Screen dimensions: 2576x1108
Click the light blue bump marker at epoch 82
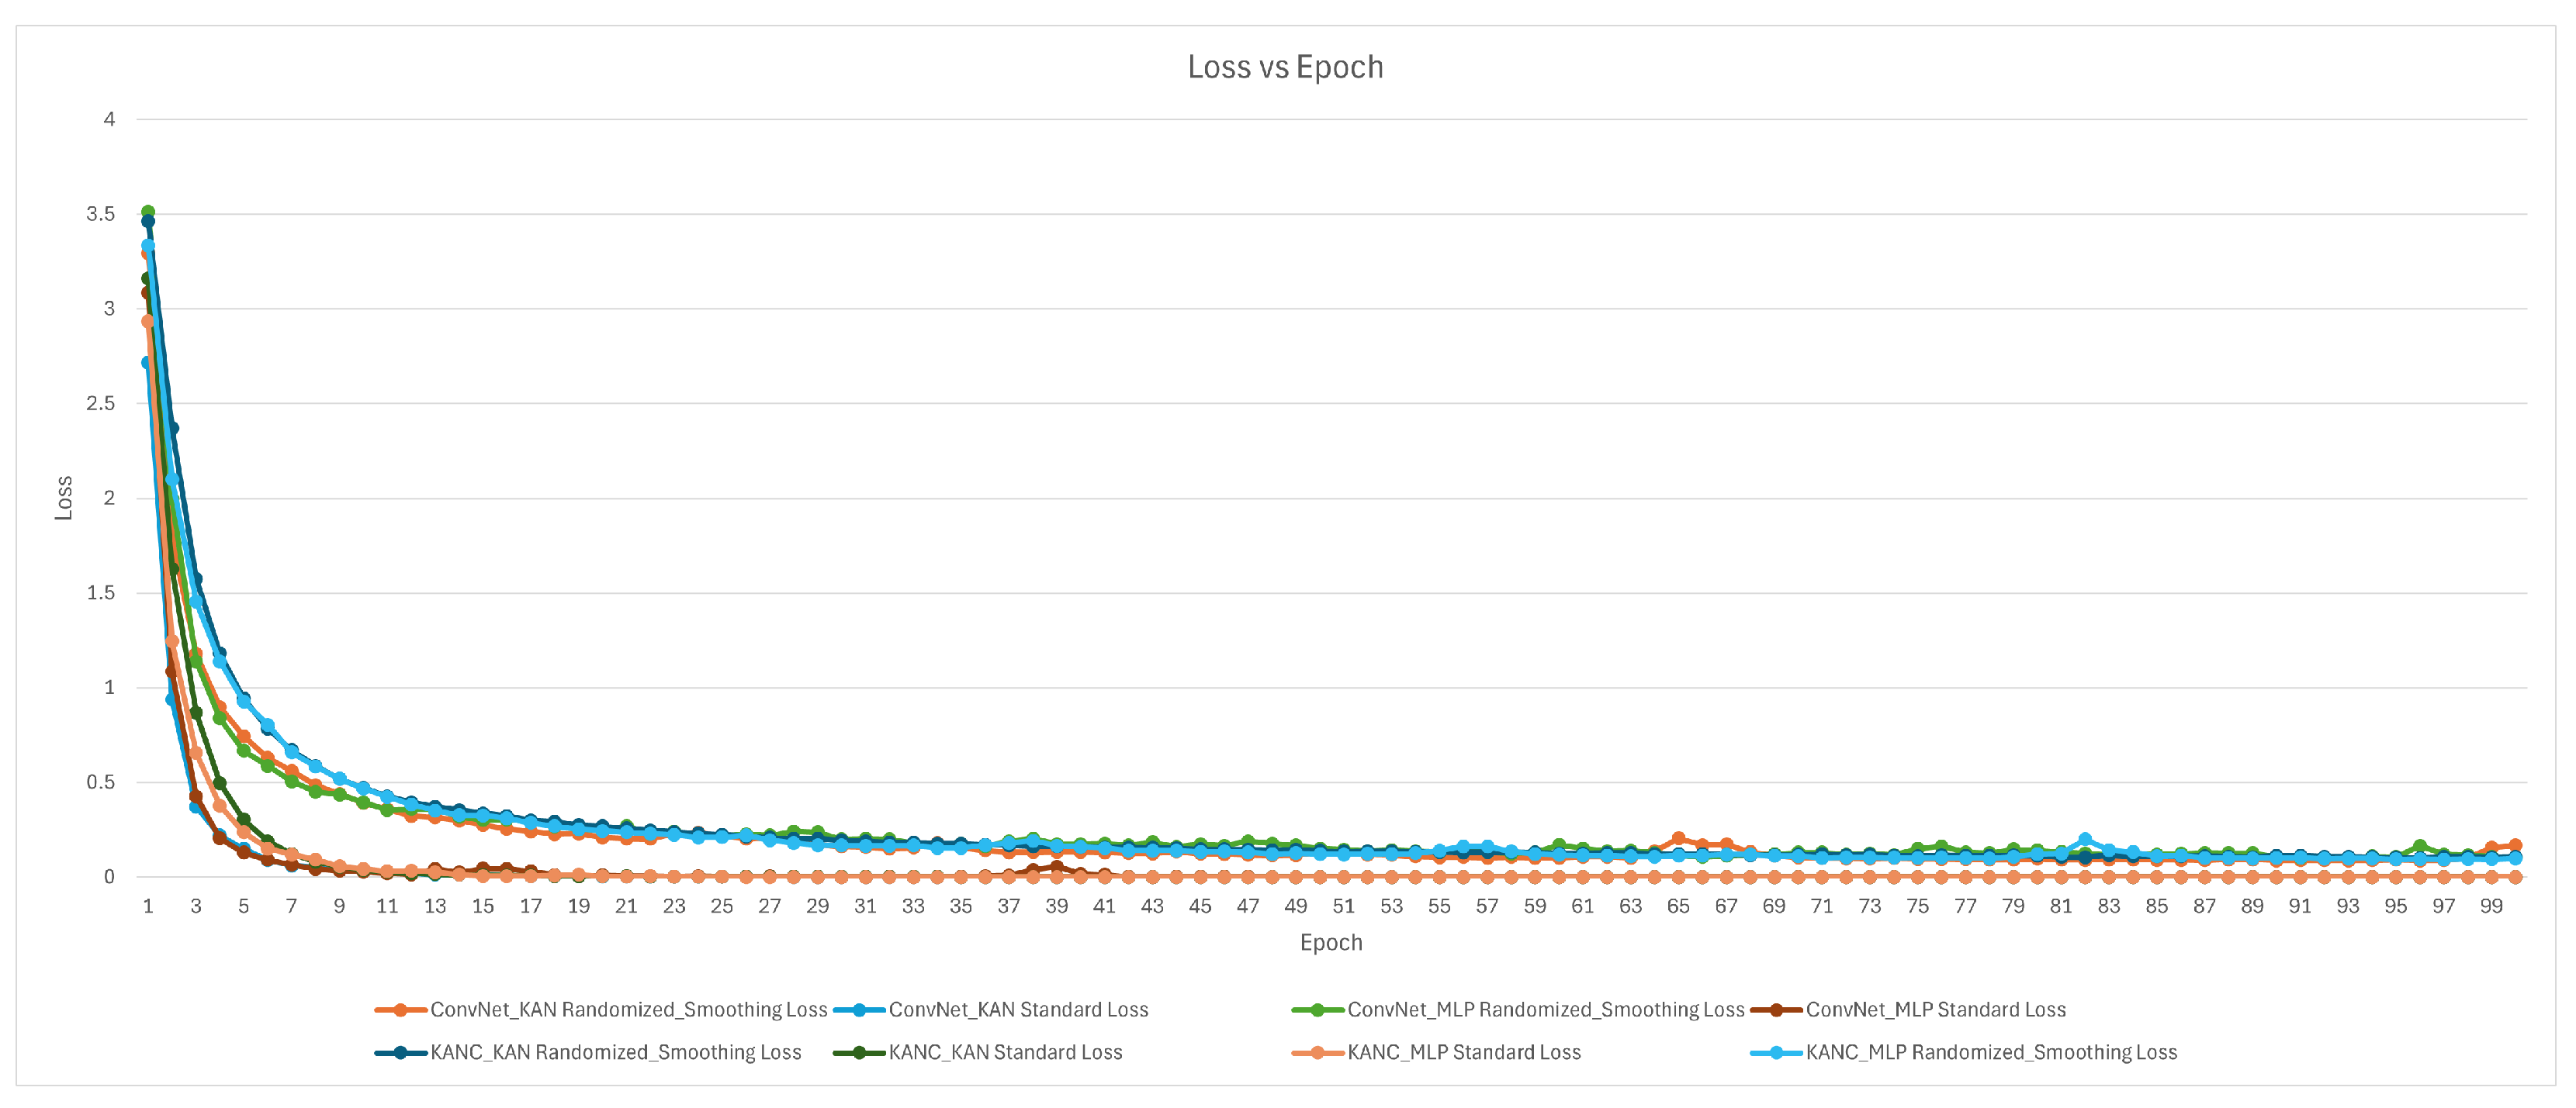(x=2085, y=840)
